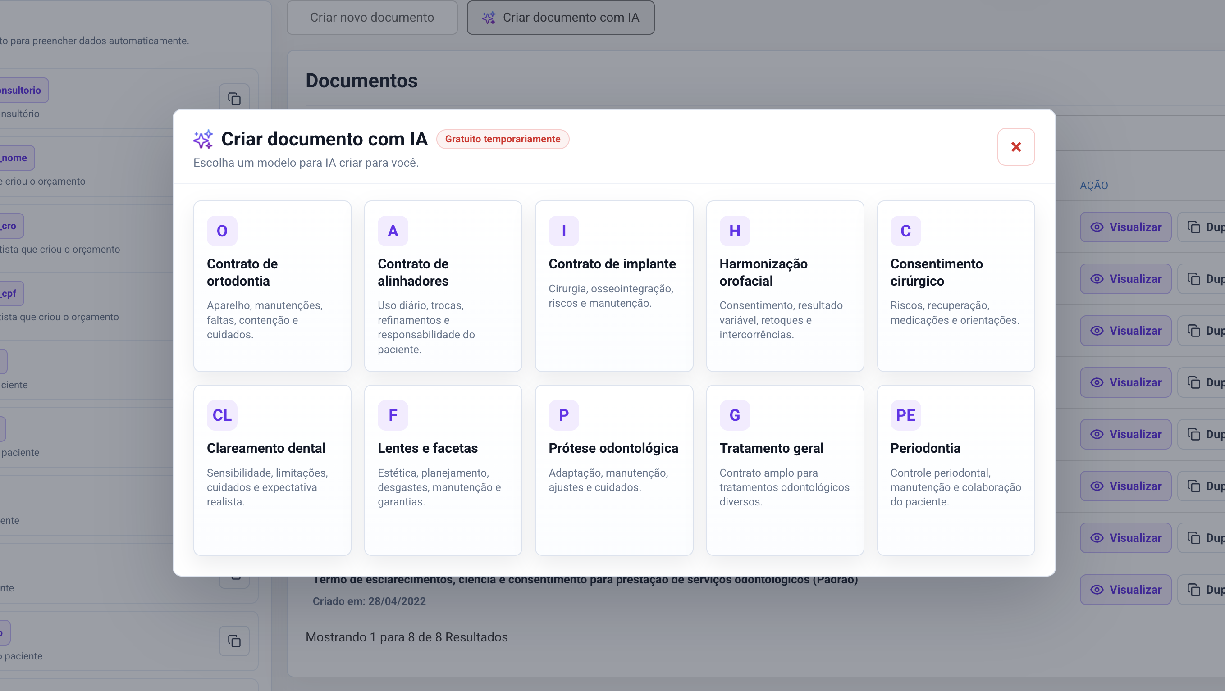Click the PE icon of Periodontia
The width and height of the screenshot is (1225, 691).
pos(905,415)
